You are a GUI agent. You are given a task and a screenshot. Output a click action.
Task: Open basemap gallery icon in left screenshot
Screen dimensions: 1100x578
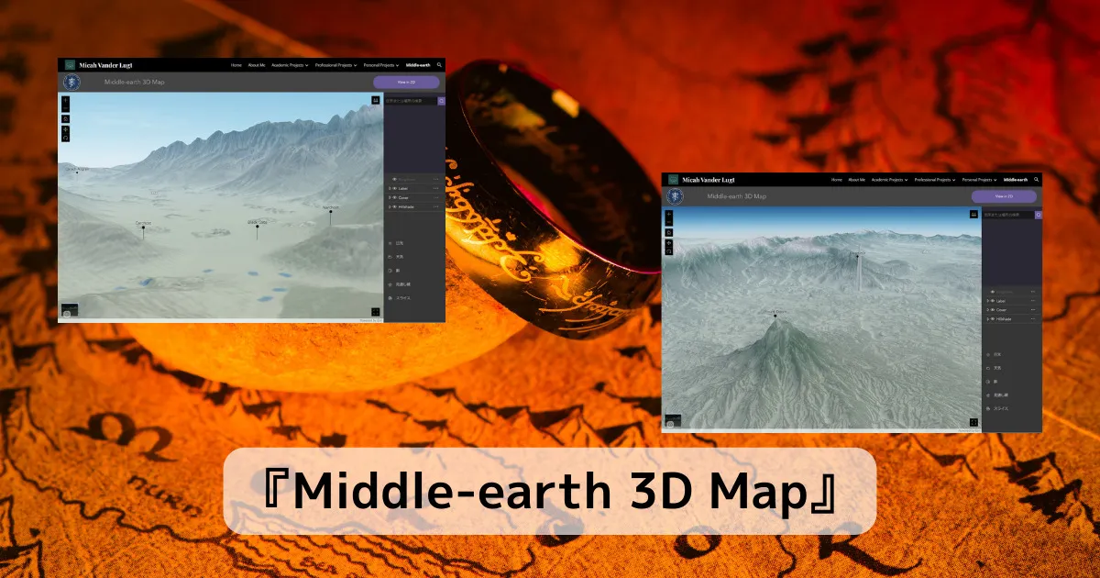pos(375,100)
